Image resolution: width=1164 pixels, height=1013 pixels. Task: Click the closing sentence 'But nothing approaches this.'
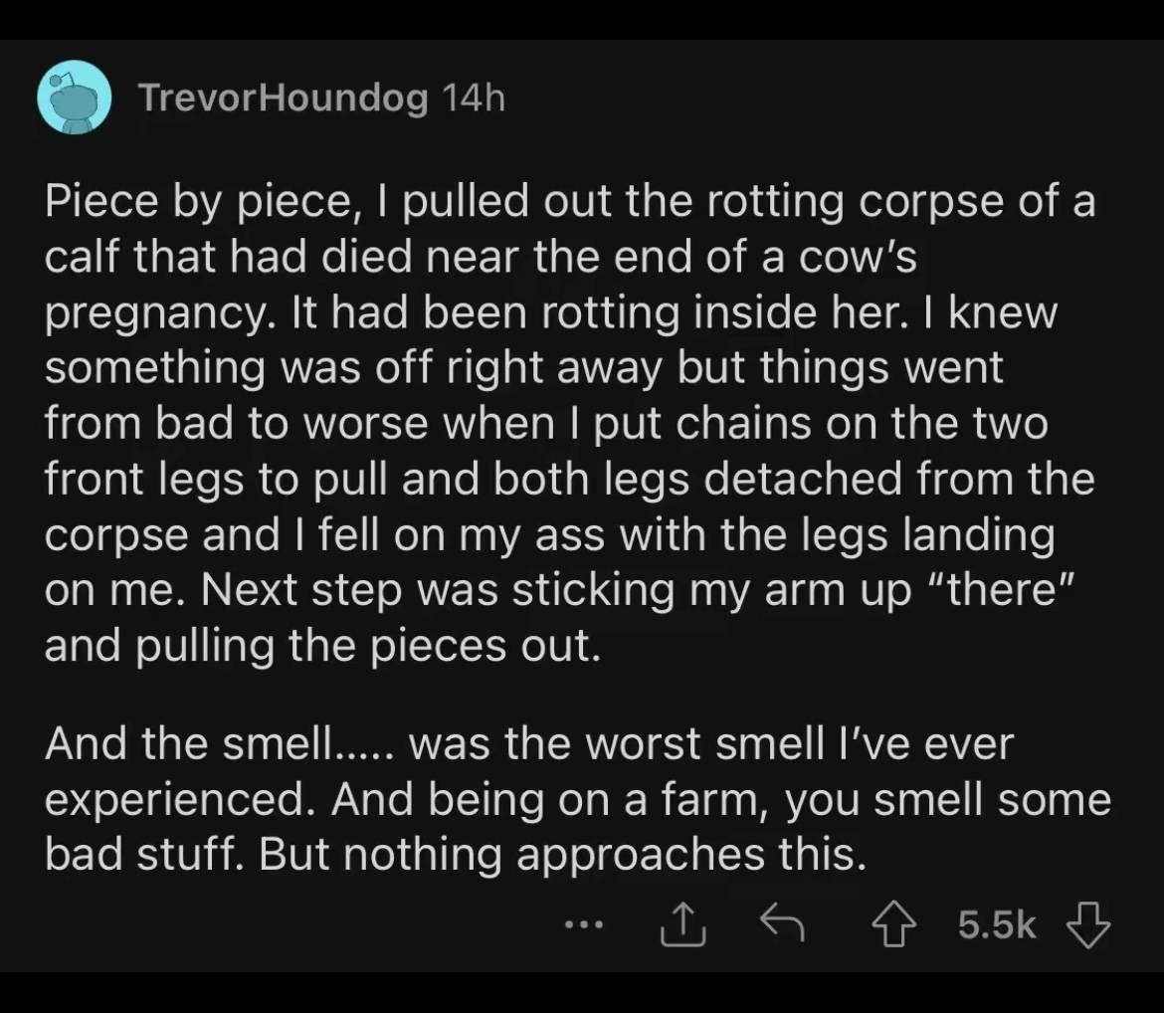click(x=563, y=854)
